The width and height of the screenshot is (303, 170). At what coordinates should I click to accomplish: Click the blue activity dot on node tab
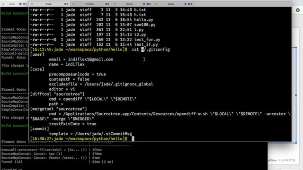pyautogui.click(x=20, y=4)
